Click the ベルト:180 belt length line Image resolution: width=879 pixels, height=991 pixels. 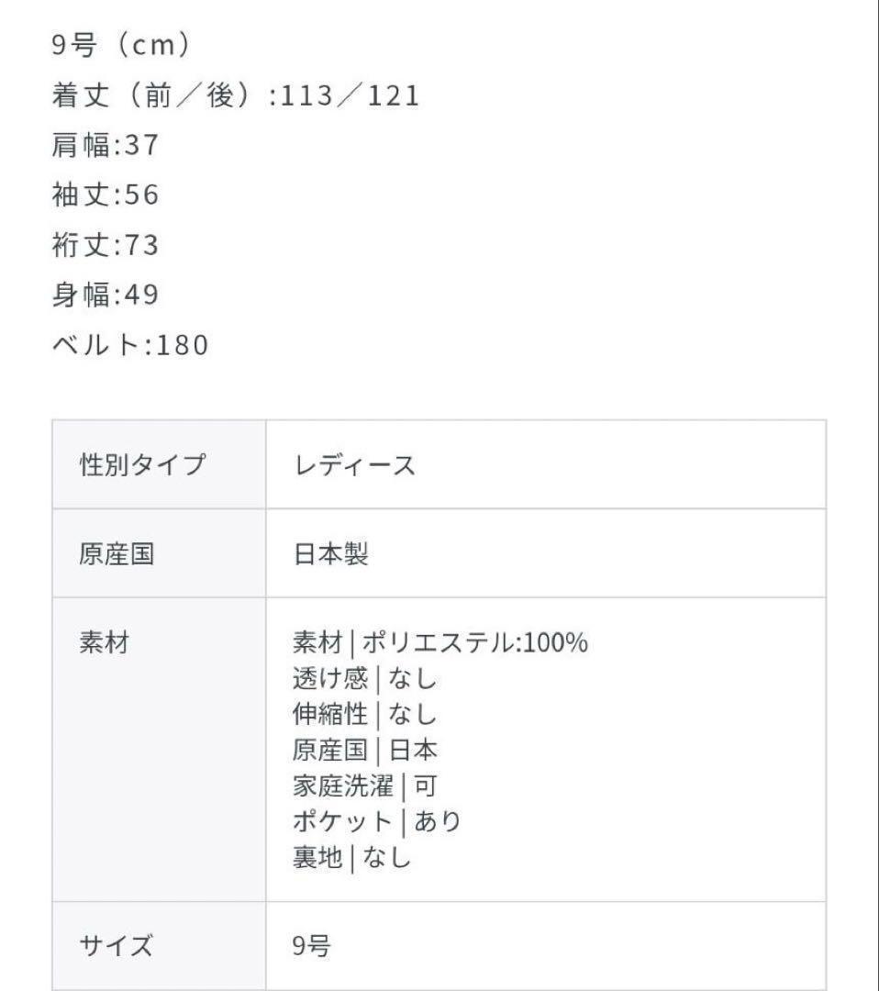pos(130,345)
